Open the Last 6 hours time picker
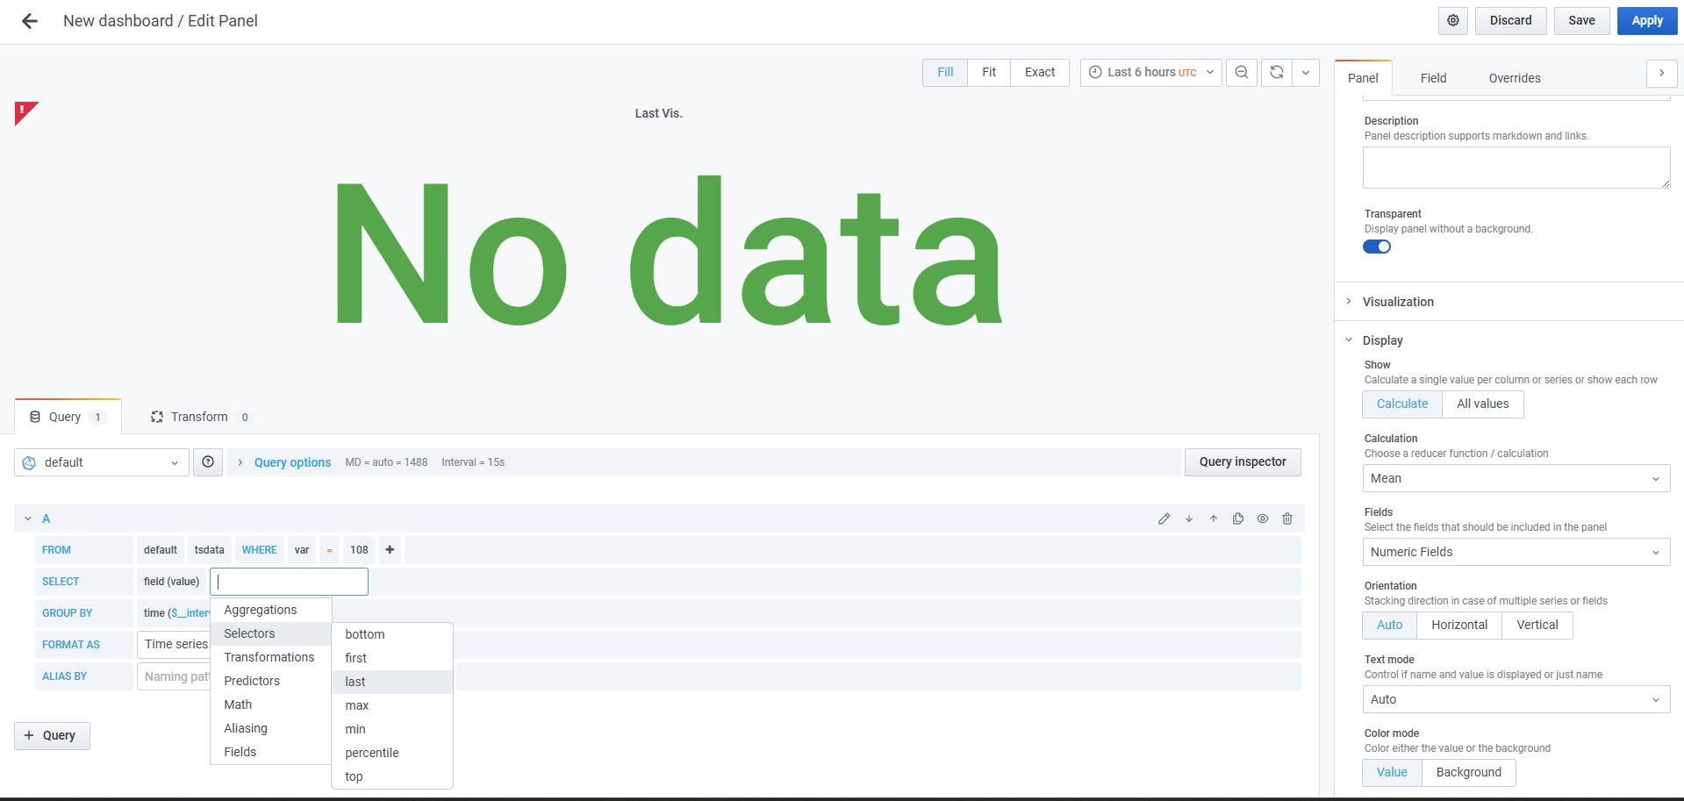Viewport: 1684px width, 801px height. point(1150,73)
